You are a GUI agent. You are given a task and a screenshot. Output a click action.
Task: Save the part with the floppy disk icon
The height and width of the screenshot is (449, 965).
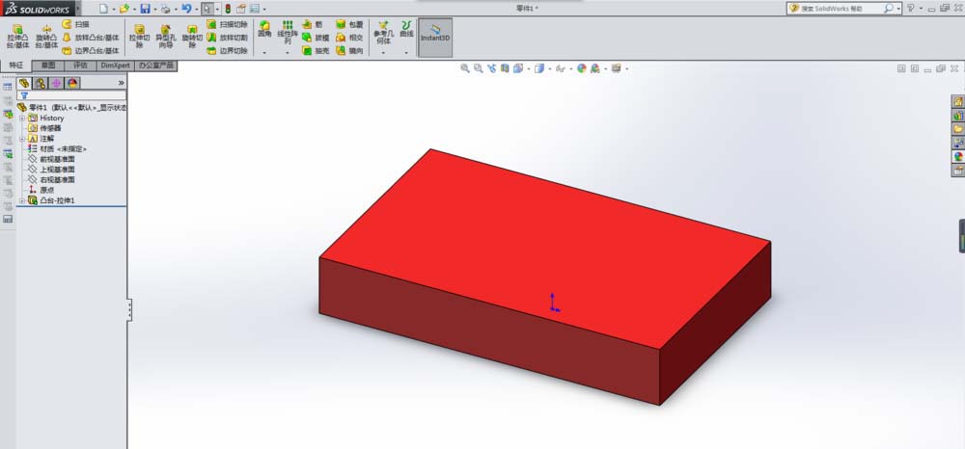point(145,9)
